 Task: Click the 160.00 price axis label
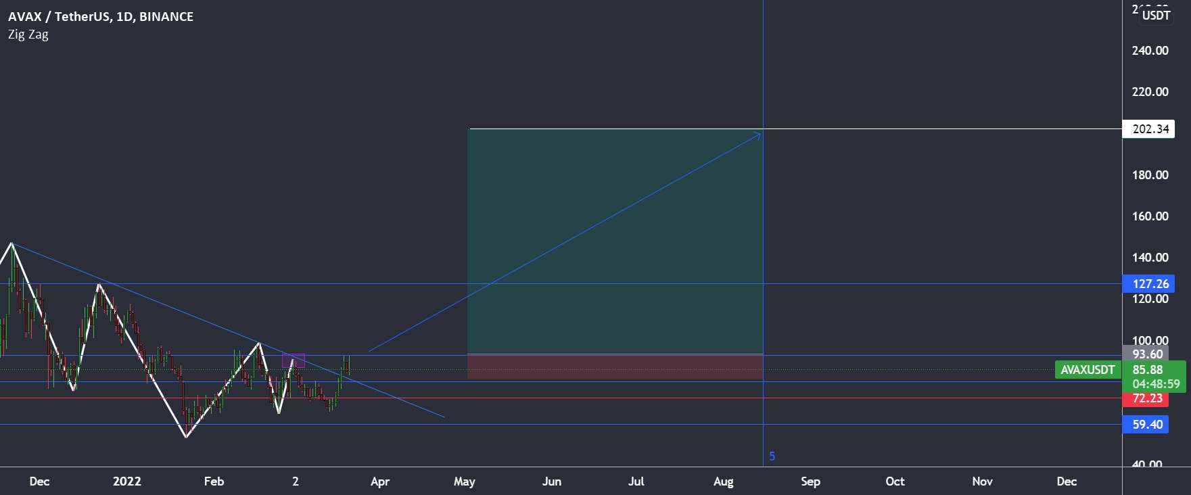pos(1150,216)
